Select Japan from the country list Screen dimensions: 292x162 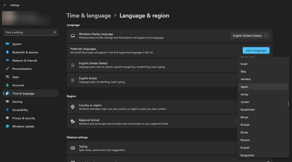click(x=244, y=87)
